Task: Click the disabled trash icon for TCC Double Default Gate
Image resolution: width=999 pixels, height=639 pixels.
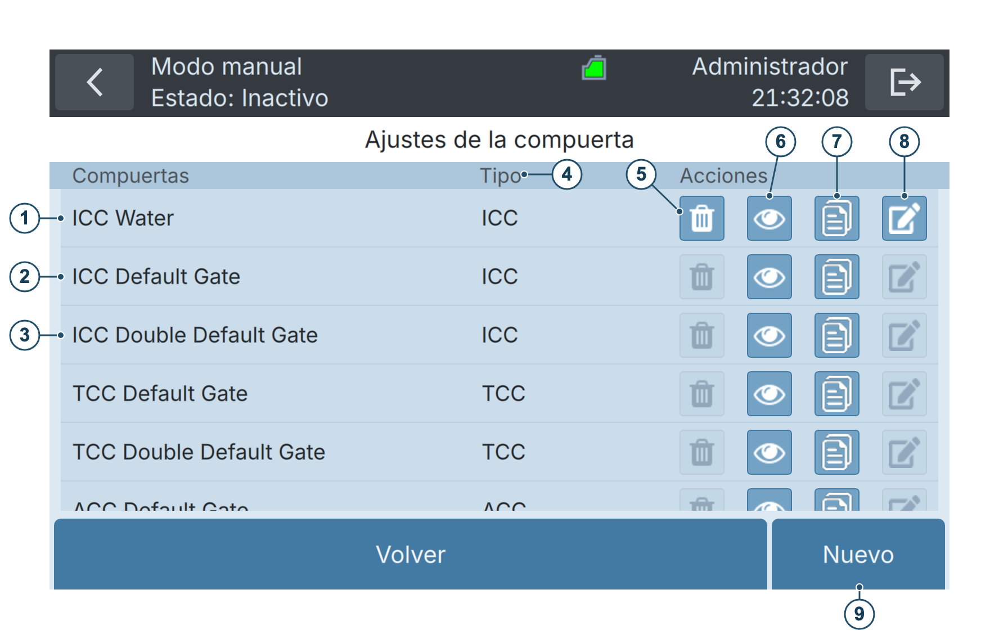Action: (702, 452)
